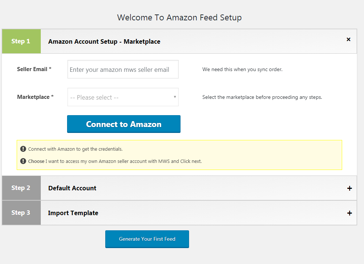This screenshot has height=264, width=364.
Task: Select the Default Account heading text
Action: pyautogui.click(x=72, y=188)
